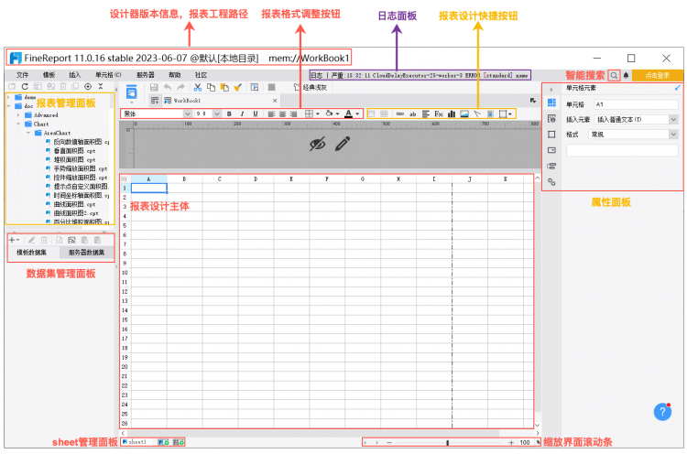The width and height of the screenshot is (687, 454).
Task: Click the add cpt sheet icon beside sheet1
Action: (163, 442)
